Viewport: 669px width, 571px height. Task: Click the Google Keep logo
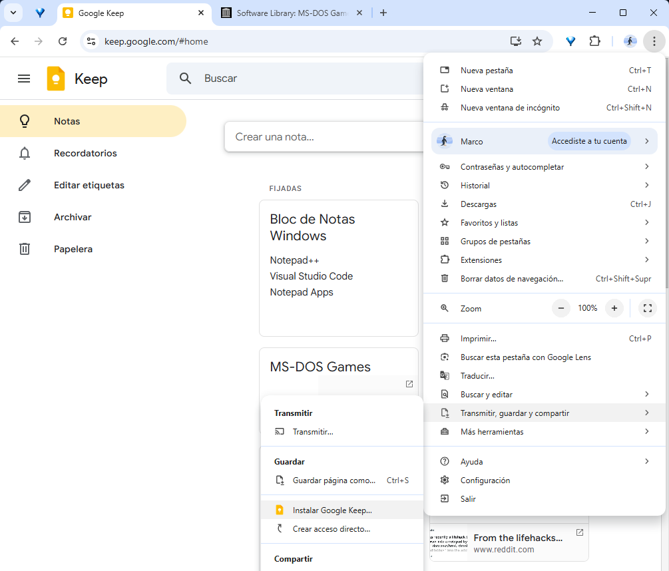click(x=55, y=79)
